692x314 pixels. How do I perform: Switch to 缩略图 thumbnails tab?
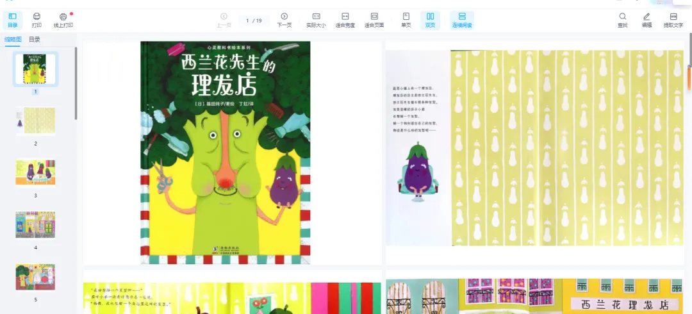pyautogui.click(x=12, y=39)
